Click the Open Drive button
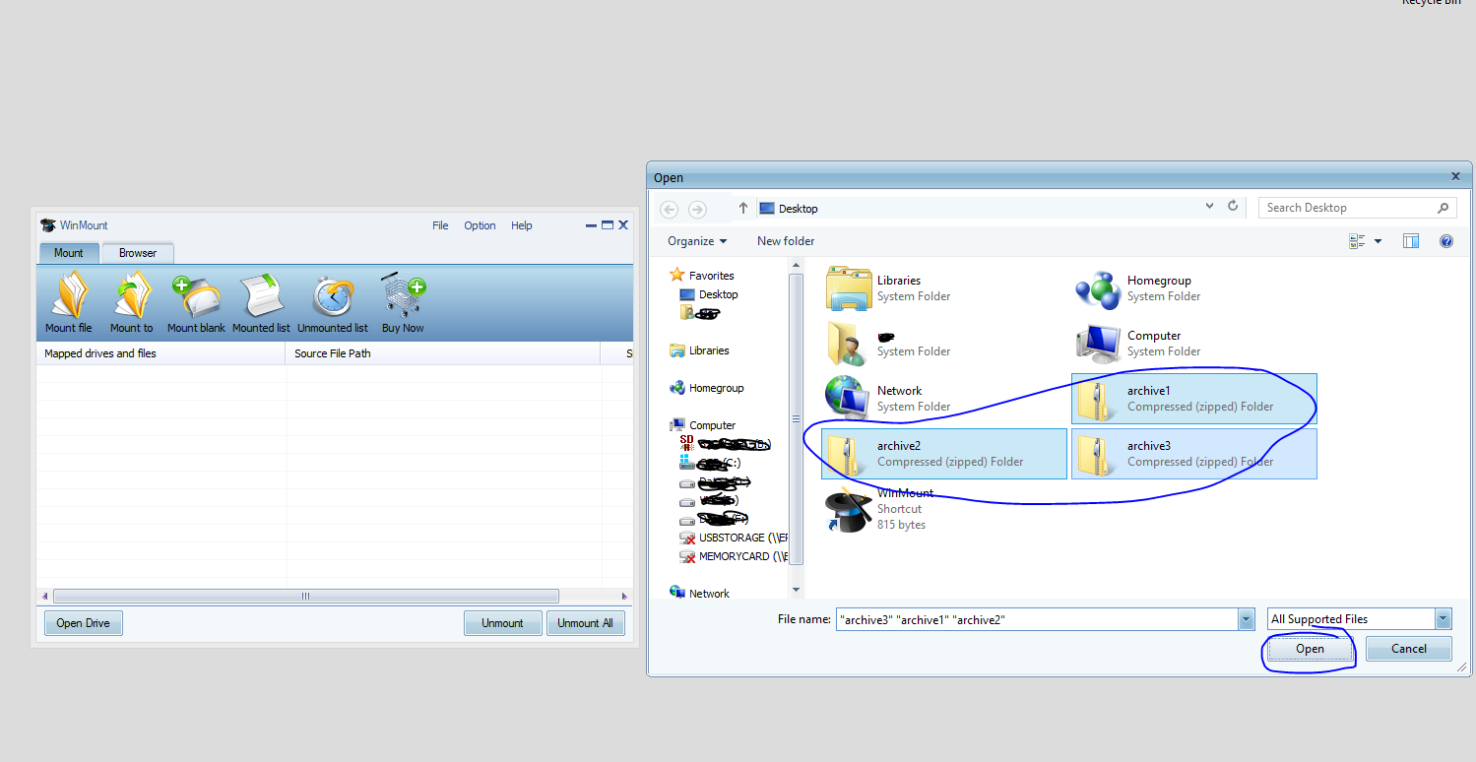 click(84, 623)
